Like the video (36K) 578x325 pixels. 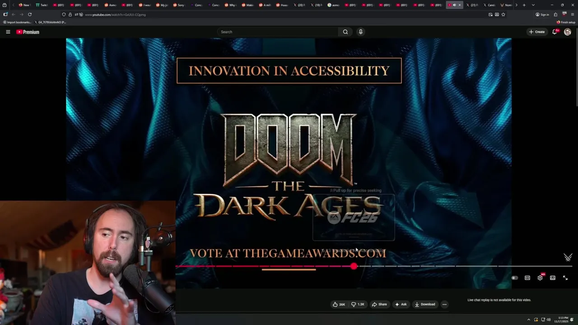[x=339, y=304]
